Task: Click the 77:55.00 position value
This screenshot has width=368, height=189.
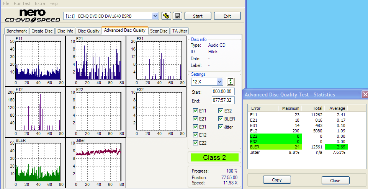Action: [229, 177]
